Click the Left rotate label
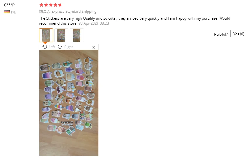This screenshot has height=158, width=249. click(52, 47)
